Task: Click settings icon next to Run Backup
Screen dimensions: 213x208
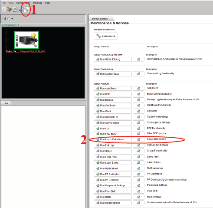Action: point(138,100)
